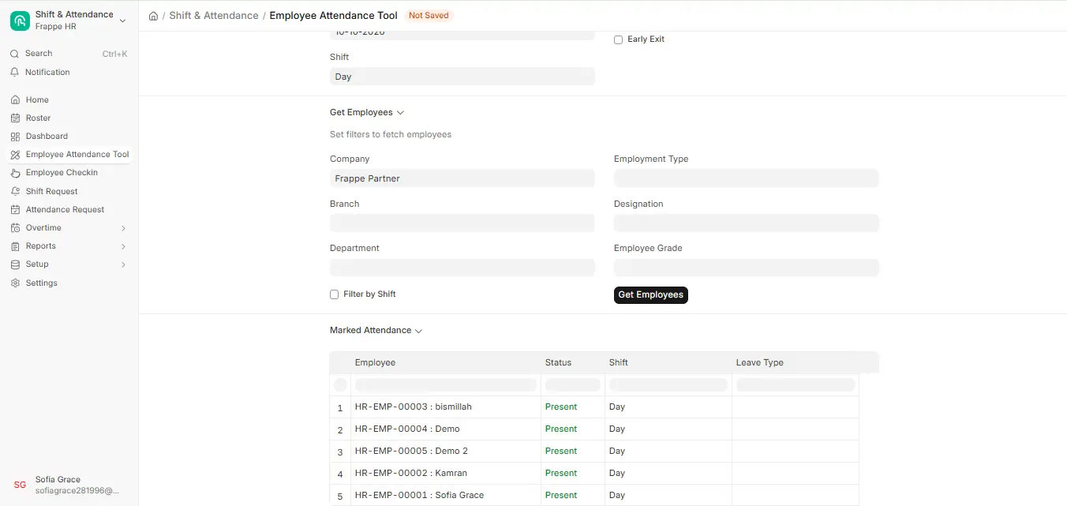1067x506 pixels.
Task: Click the Roster calendar icon
Action: coord(15,118)
